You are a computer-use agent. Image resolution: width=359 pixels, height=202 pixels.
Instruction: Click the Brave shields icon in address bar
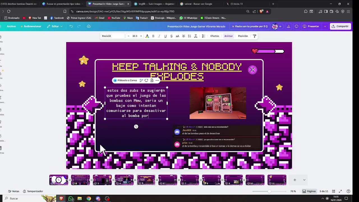[261, 12]
